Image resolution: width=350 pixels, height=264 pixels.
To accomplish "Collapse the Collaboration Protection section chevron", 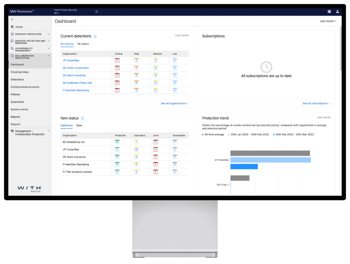I will point(49,56).
